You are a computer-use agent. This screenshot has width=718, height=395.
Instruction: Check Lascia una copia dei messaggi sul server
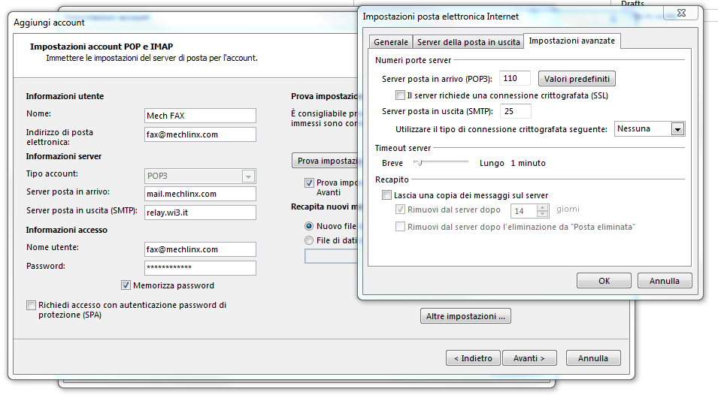coord(387,195)
